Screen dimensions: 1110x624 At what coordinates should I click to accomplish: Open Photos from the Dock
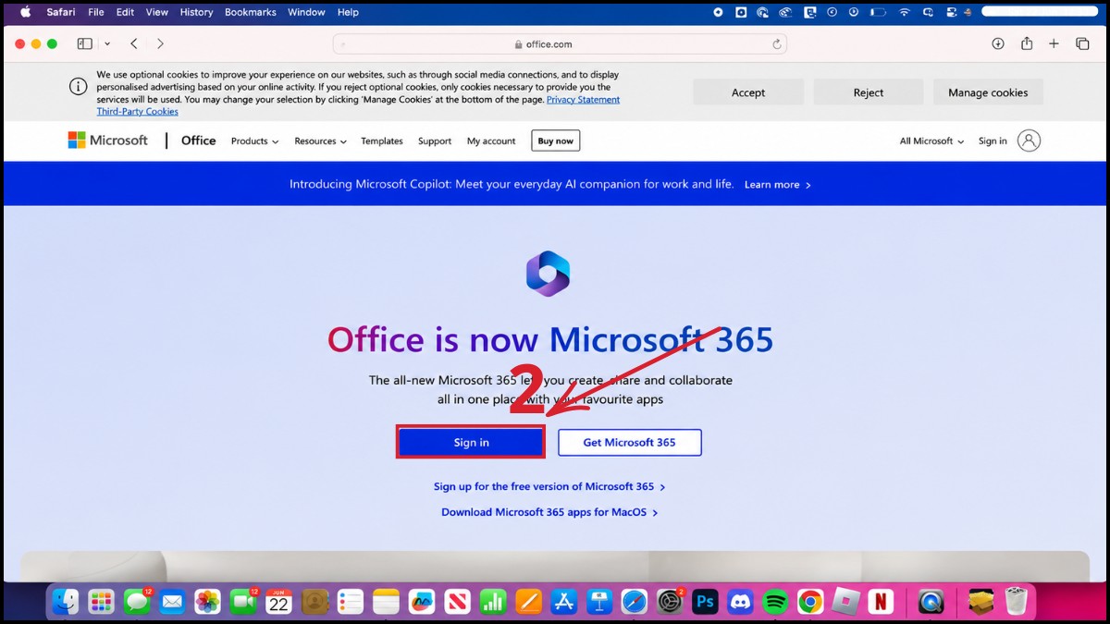pos(208,602)
